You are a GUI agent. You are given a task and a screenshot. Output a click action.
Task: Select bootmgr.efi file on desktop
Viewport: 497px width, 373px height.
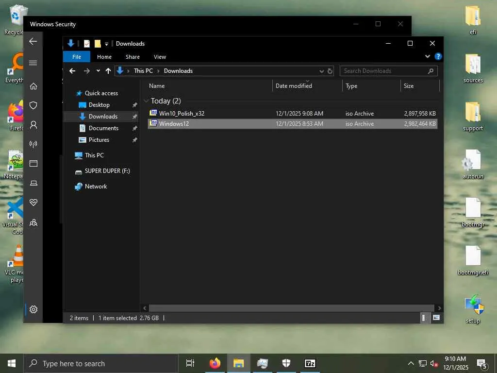click(x=473, y=261)
